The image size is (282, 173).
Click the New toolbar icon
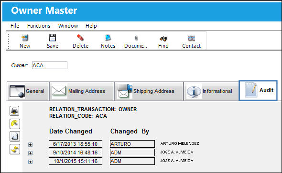point(25,41)
